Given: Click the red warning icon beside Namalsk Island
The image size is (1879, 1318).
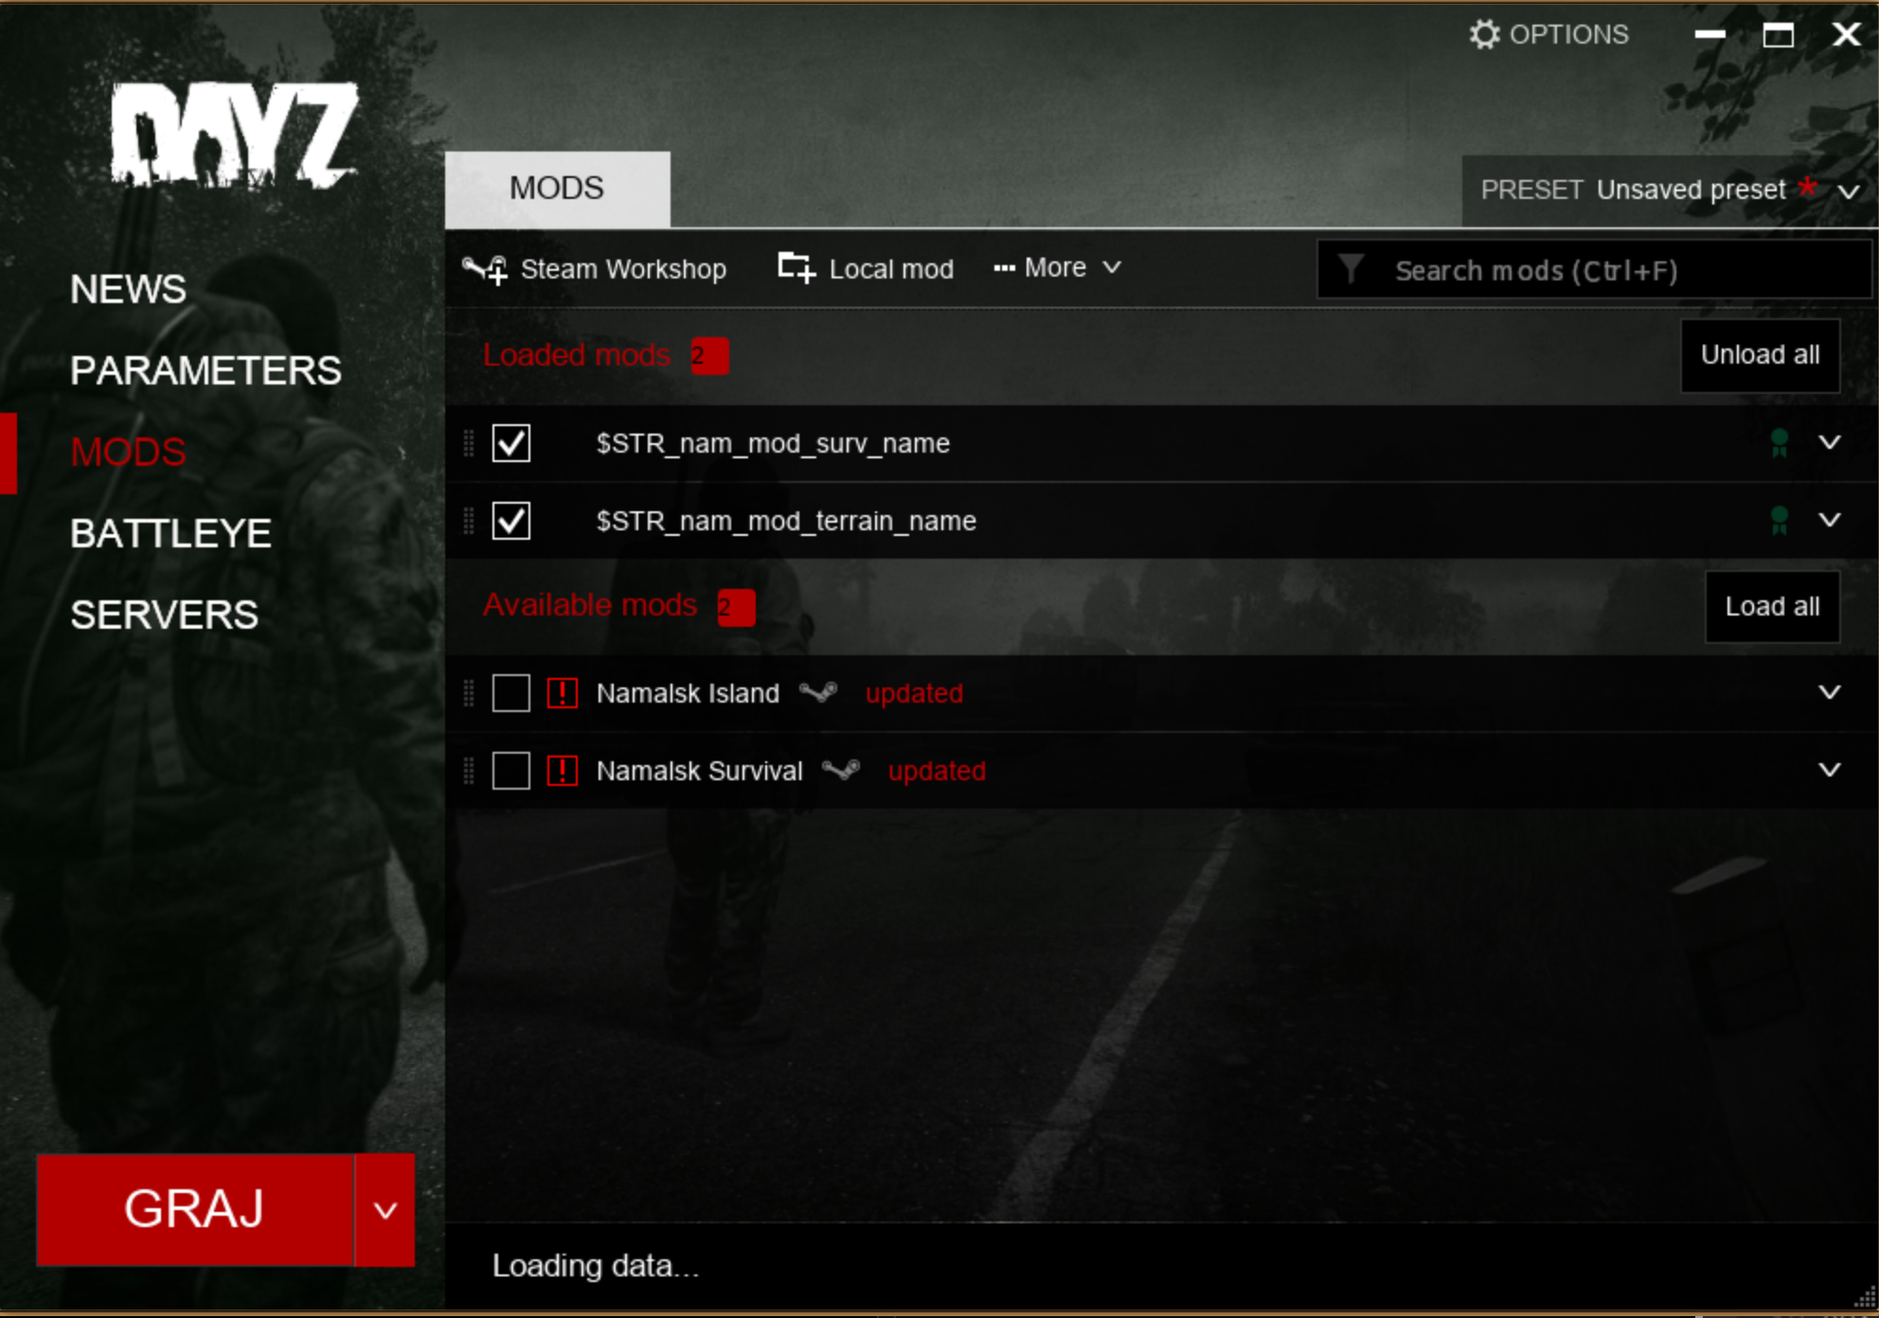Looking at the screenshot, I should click(x=563, y=693).
